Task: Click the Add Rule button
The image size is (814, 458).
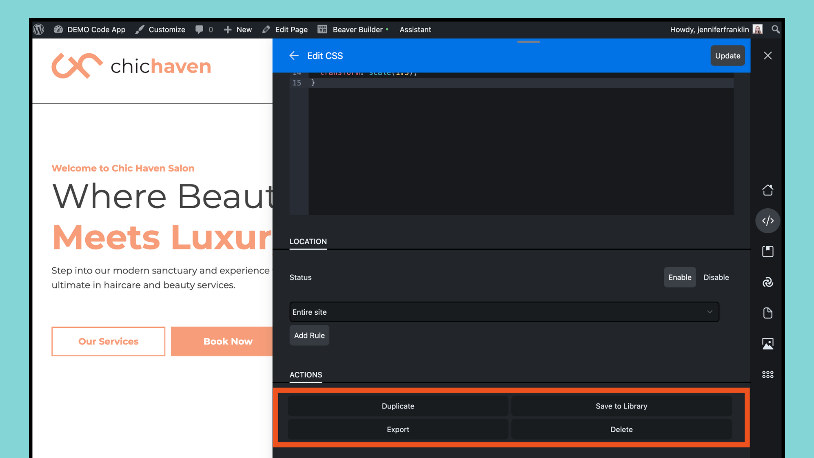Action: (309, 335)
